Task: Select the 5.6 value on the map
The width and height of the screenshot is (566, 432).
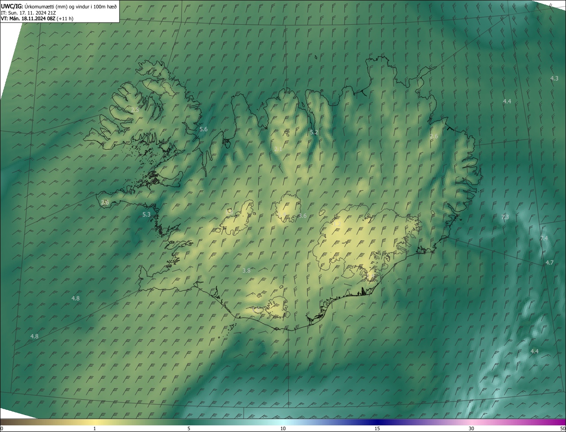Action: pos(203,129)
